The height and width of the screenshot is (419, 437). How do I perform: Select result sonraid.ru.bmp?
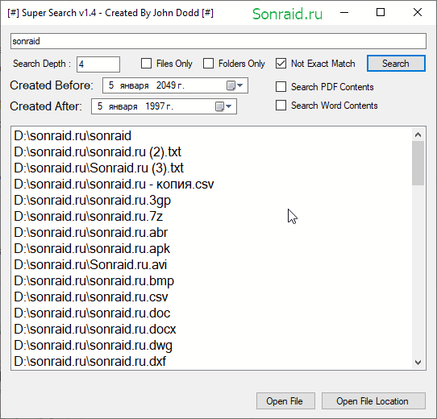click(x=94, y=281)
